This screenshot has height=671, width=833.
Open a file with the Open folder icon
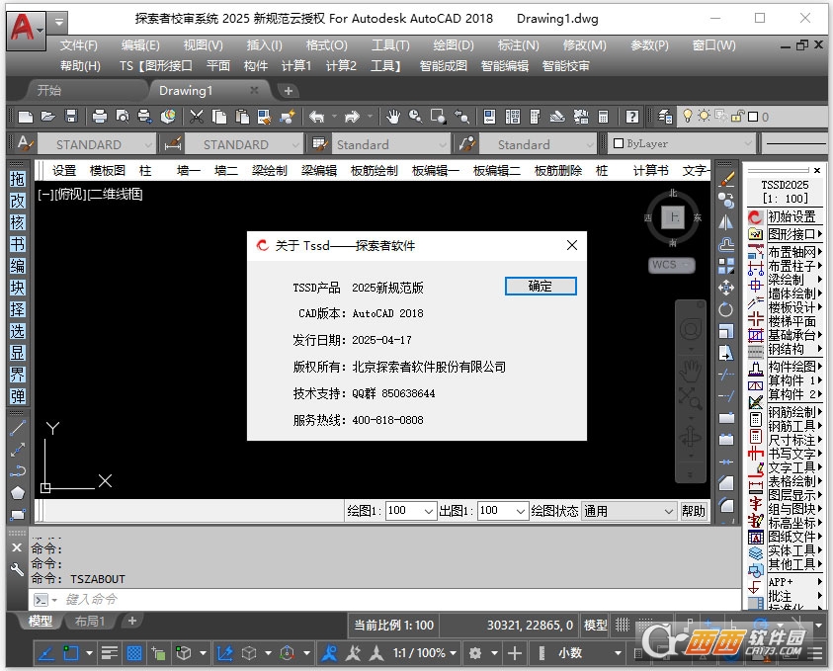click(48, 117)
